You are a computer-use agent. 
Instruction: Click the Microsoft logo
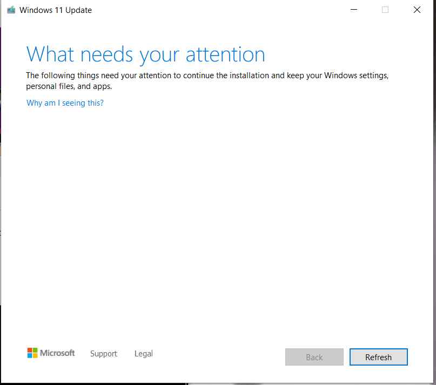tap(51, 353)
